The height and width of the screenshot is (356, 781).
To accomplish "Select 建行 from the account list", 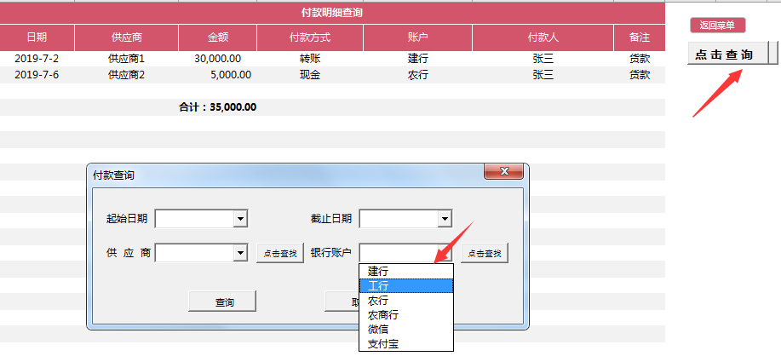I will (406, 272).
